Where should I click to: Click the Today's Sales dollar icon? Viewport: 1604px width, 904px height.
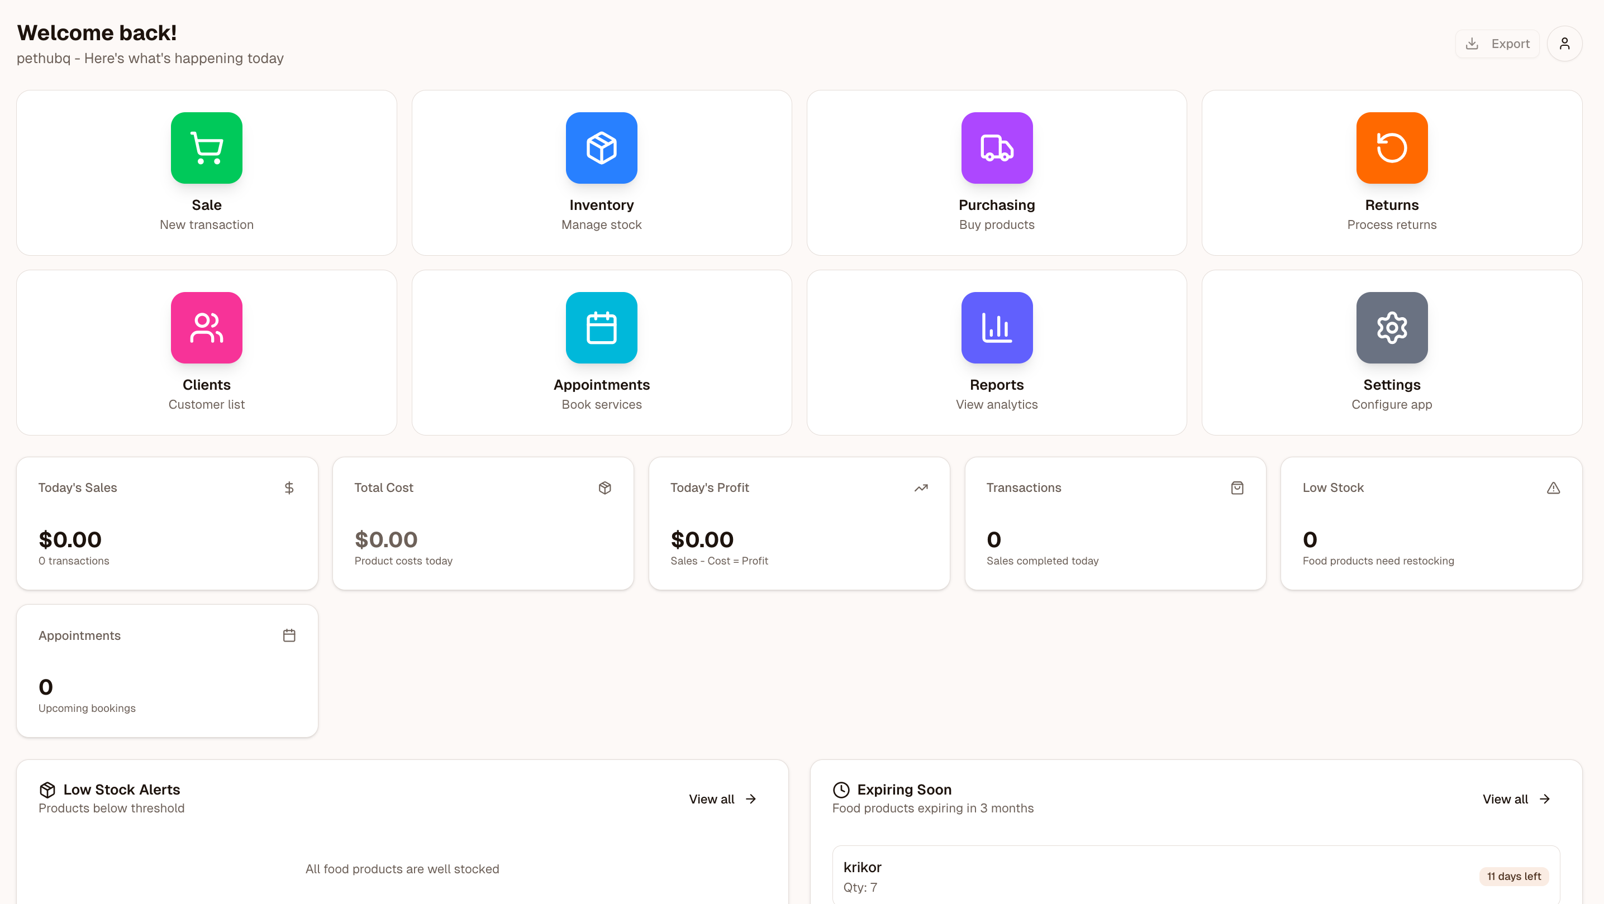(x=289, y=488)
